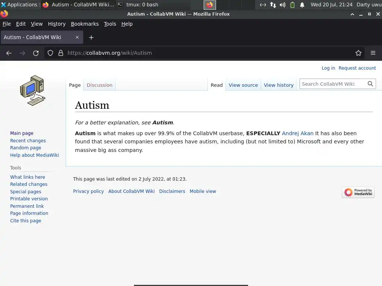Screen dimensions: 382x286
Task: Go to Main page in sidebar
Action: (22, 133)
